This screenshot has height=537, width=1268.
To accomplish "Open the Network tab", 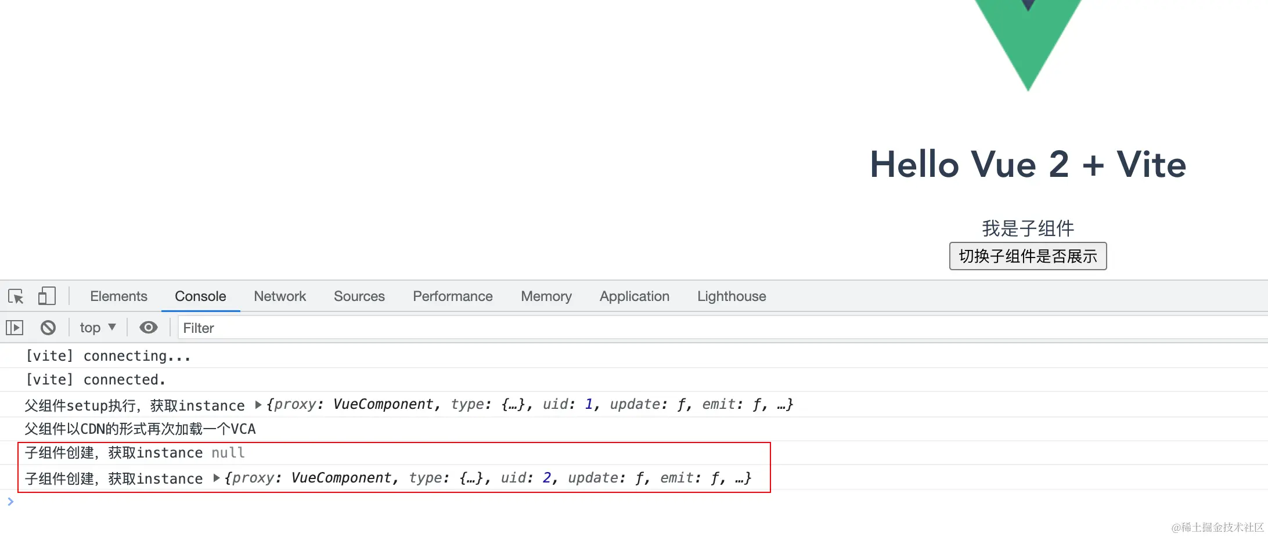I will 280,296.
